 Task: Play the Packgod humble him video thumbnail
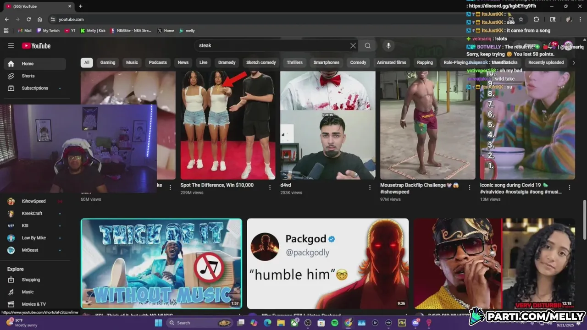click(x=328, y=264)
